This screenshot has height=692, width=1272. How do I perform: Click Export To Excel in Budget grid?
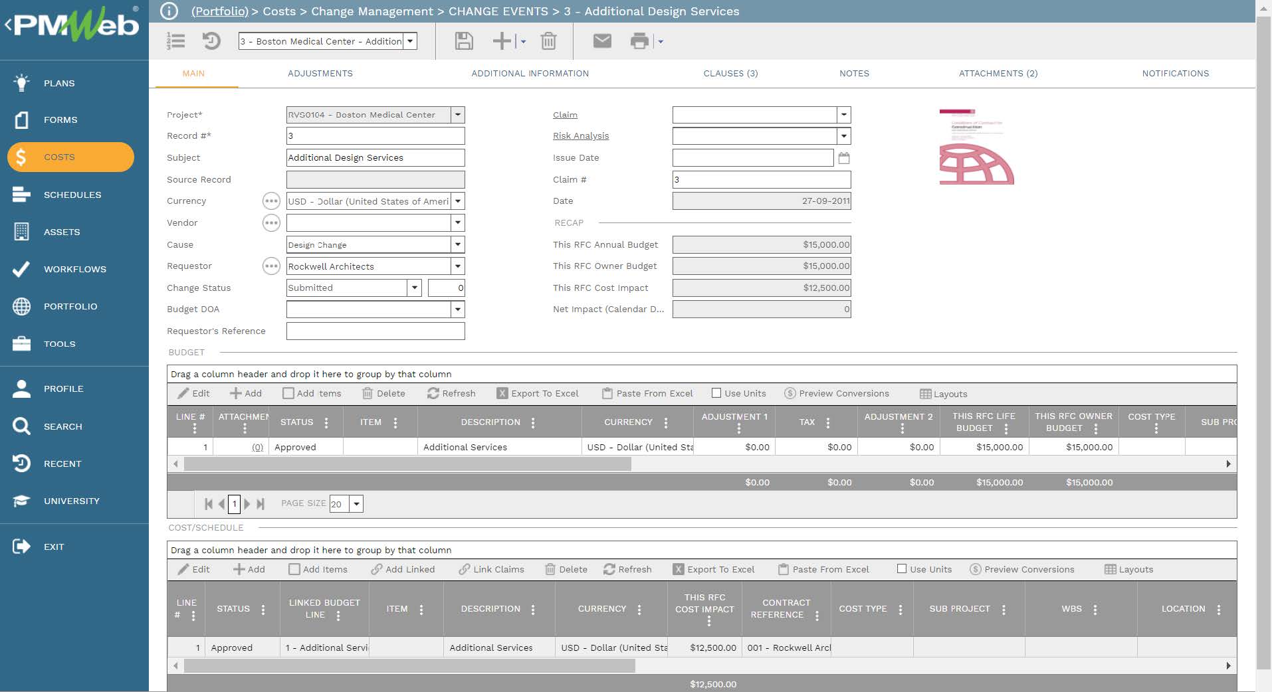(538, 393)
